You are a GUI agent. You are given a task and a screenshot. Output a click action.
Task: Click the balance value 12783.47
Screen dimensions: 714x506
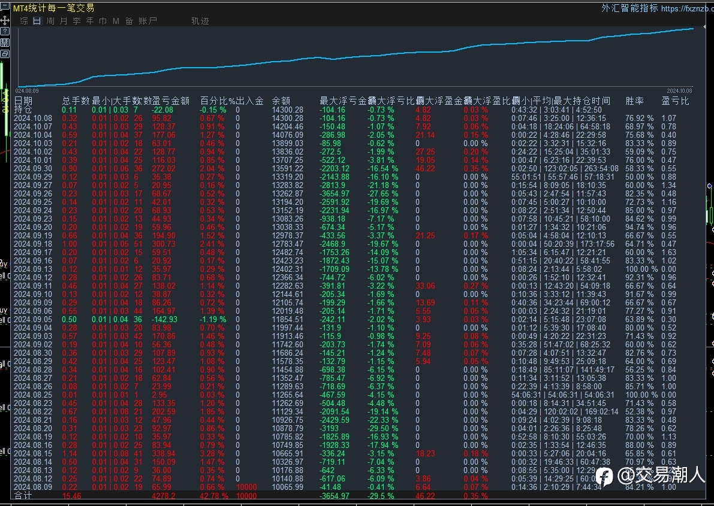point(287,244)
